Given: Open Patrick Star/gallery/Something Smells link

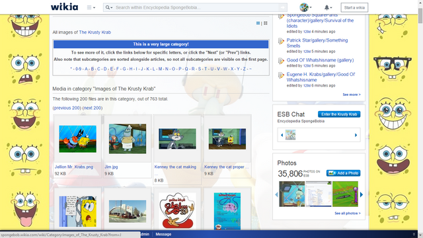Looking at the screenshot, I should click(317, 43).
